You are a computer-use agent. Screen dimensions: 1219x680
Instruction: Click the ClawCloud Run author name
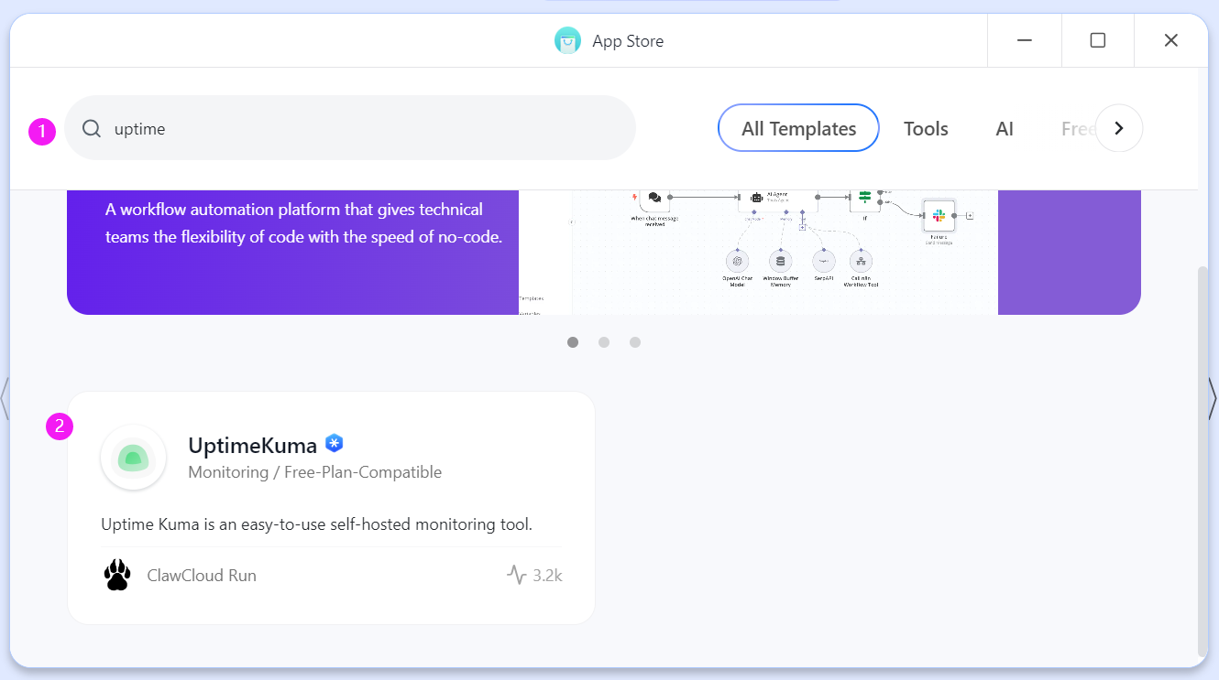point(202,576)
